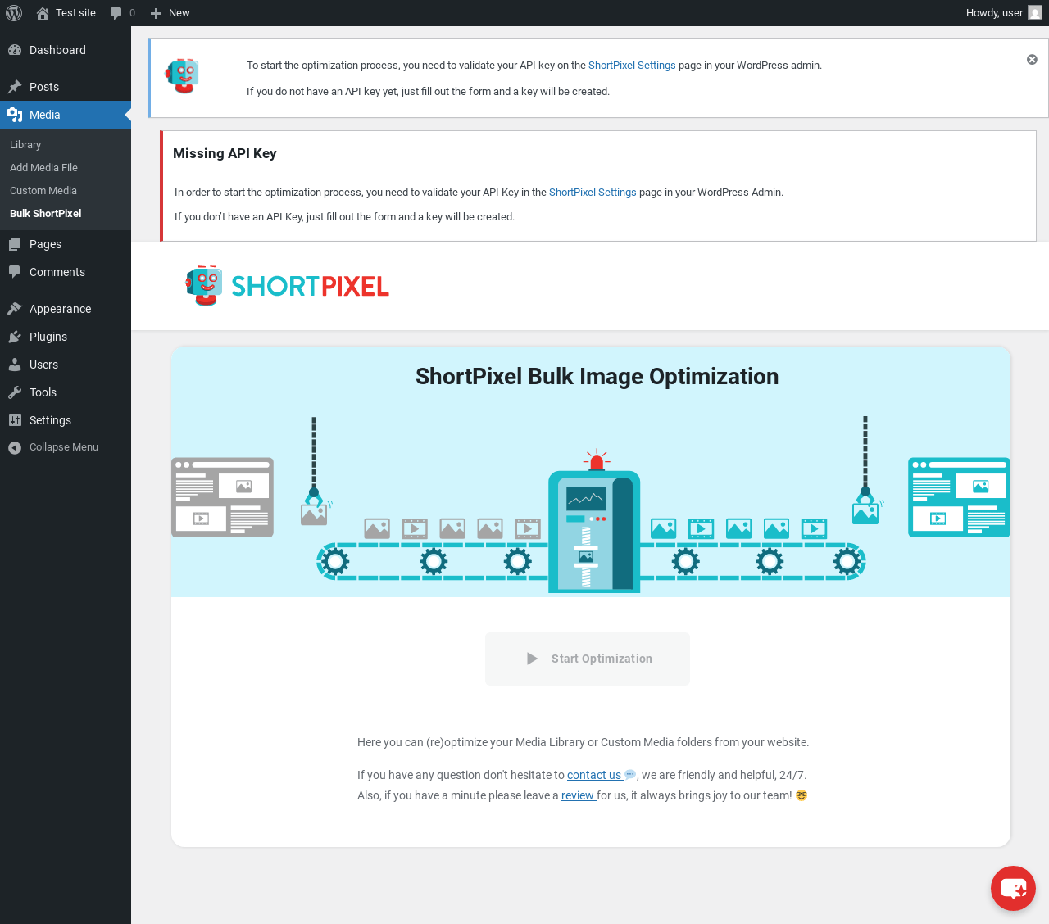This screenshot has height=924, width=1049.
Task: Click the Dashboard gauge icon
Action: (x=15, y=50)
